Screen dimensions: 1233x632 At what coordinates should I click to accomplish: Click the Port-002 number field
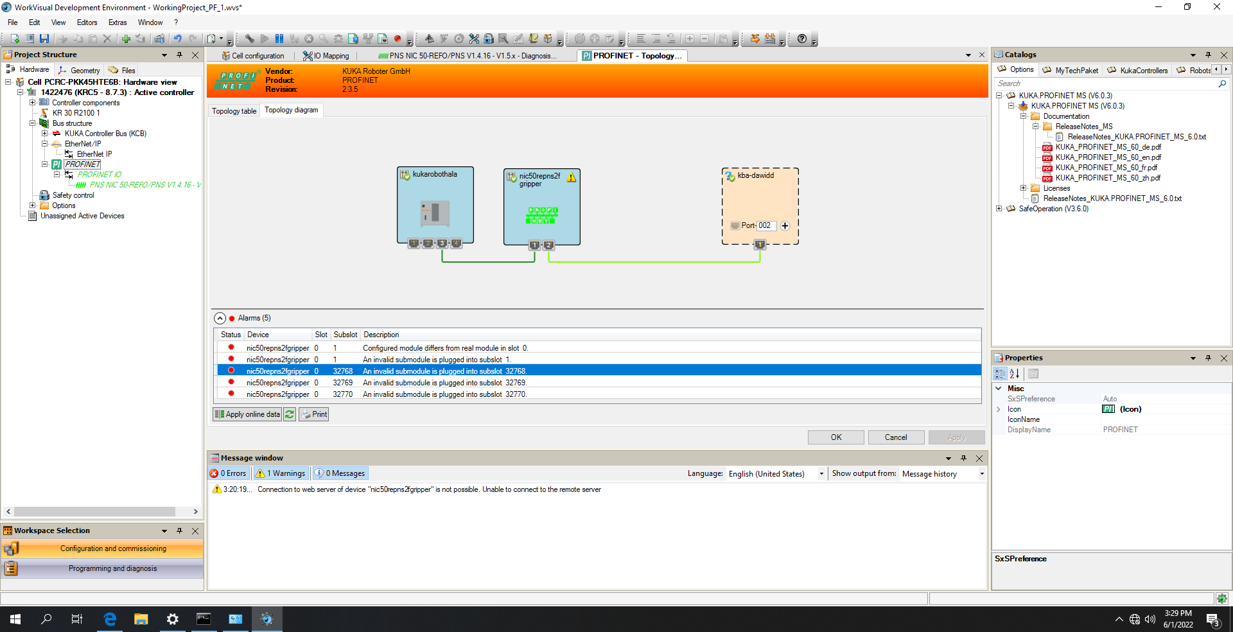(766, 226)
